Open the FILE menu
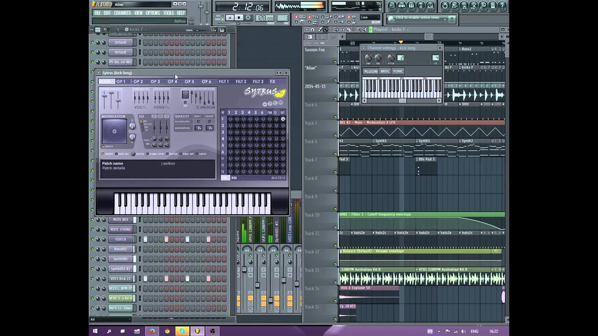Screen dimensions: 598x336 click(x=98, y=13)
